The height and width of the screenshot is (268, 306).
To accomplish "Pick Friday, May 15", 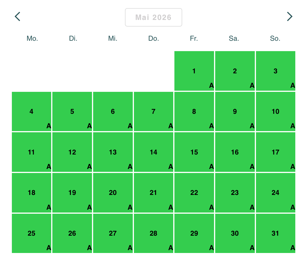I will coord(194,152).
